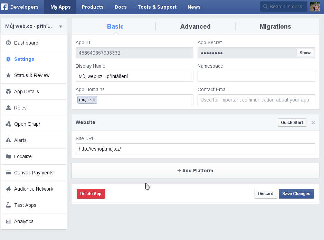Open Localize page
The width and height of the screenshot is (324, 240).
click(x=34, y=156)
